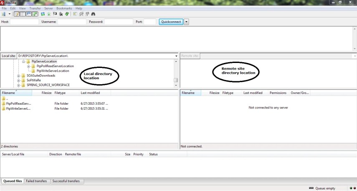The image size is (357, 191).
Task: Expand the FtpPollReadServerLocation tree node
Action: click(x=28, y=66)
